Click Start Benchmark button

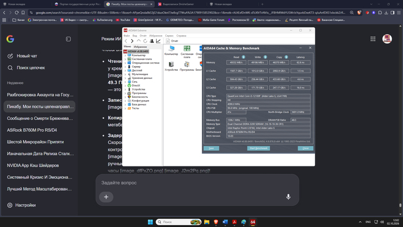coord(258,148)
